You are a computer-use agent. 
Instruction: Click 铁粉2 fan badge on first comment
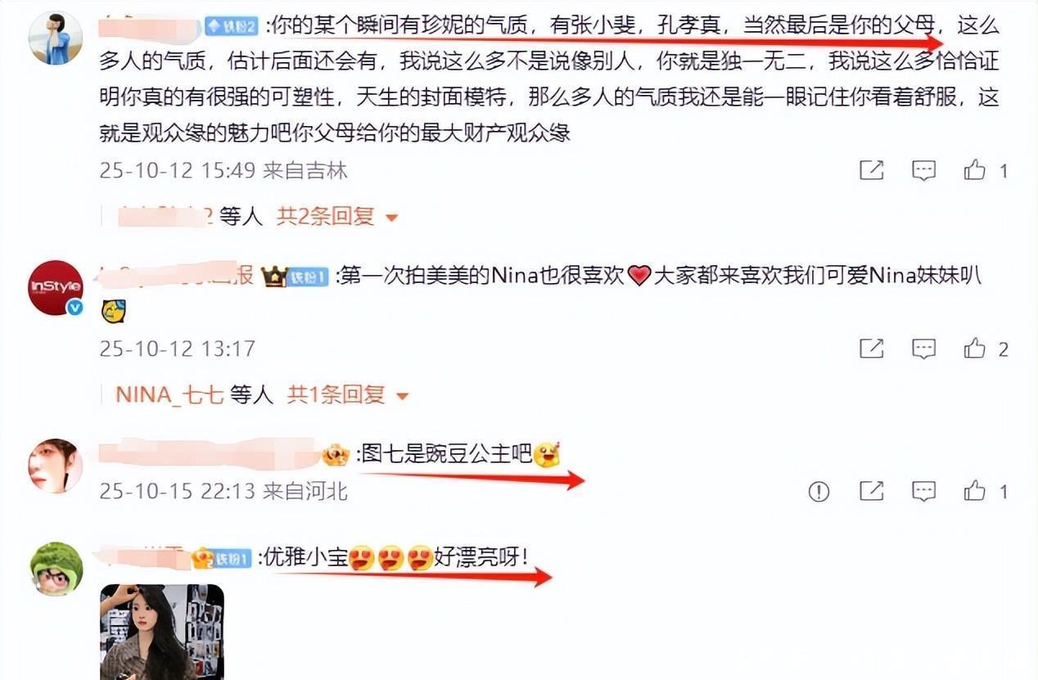tap(232, 26)
